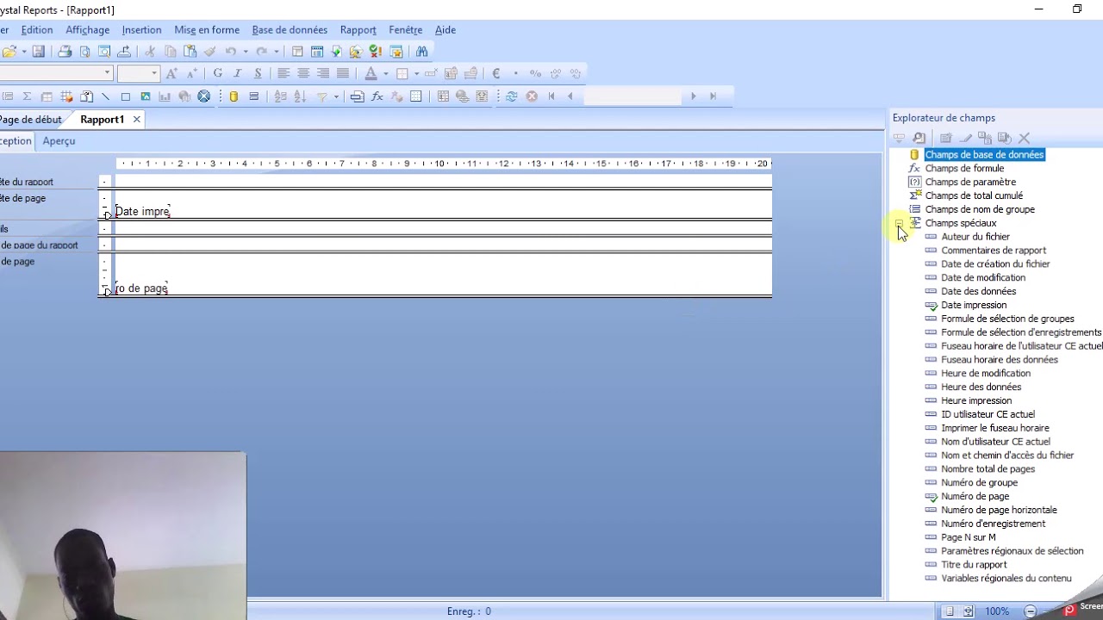Close the Rapport1 tab

click(x=136, y=120)
